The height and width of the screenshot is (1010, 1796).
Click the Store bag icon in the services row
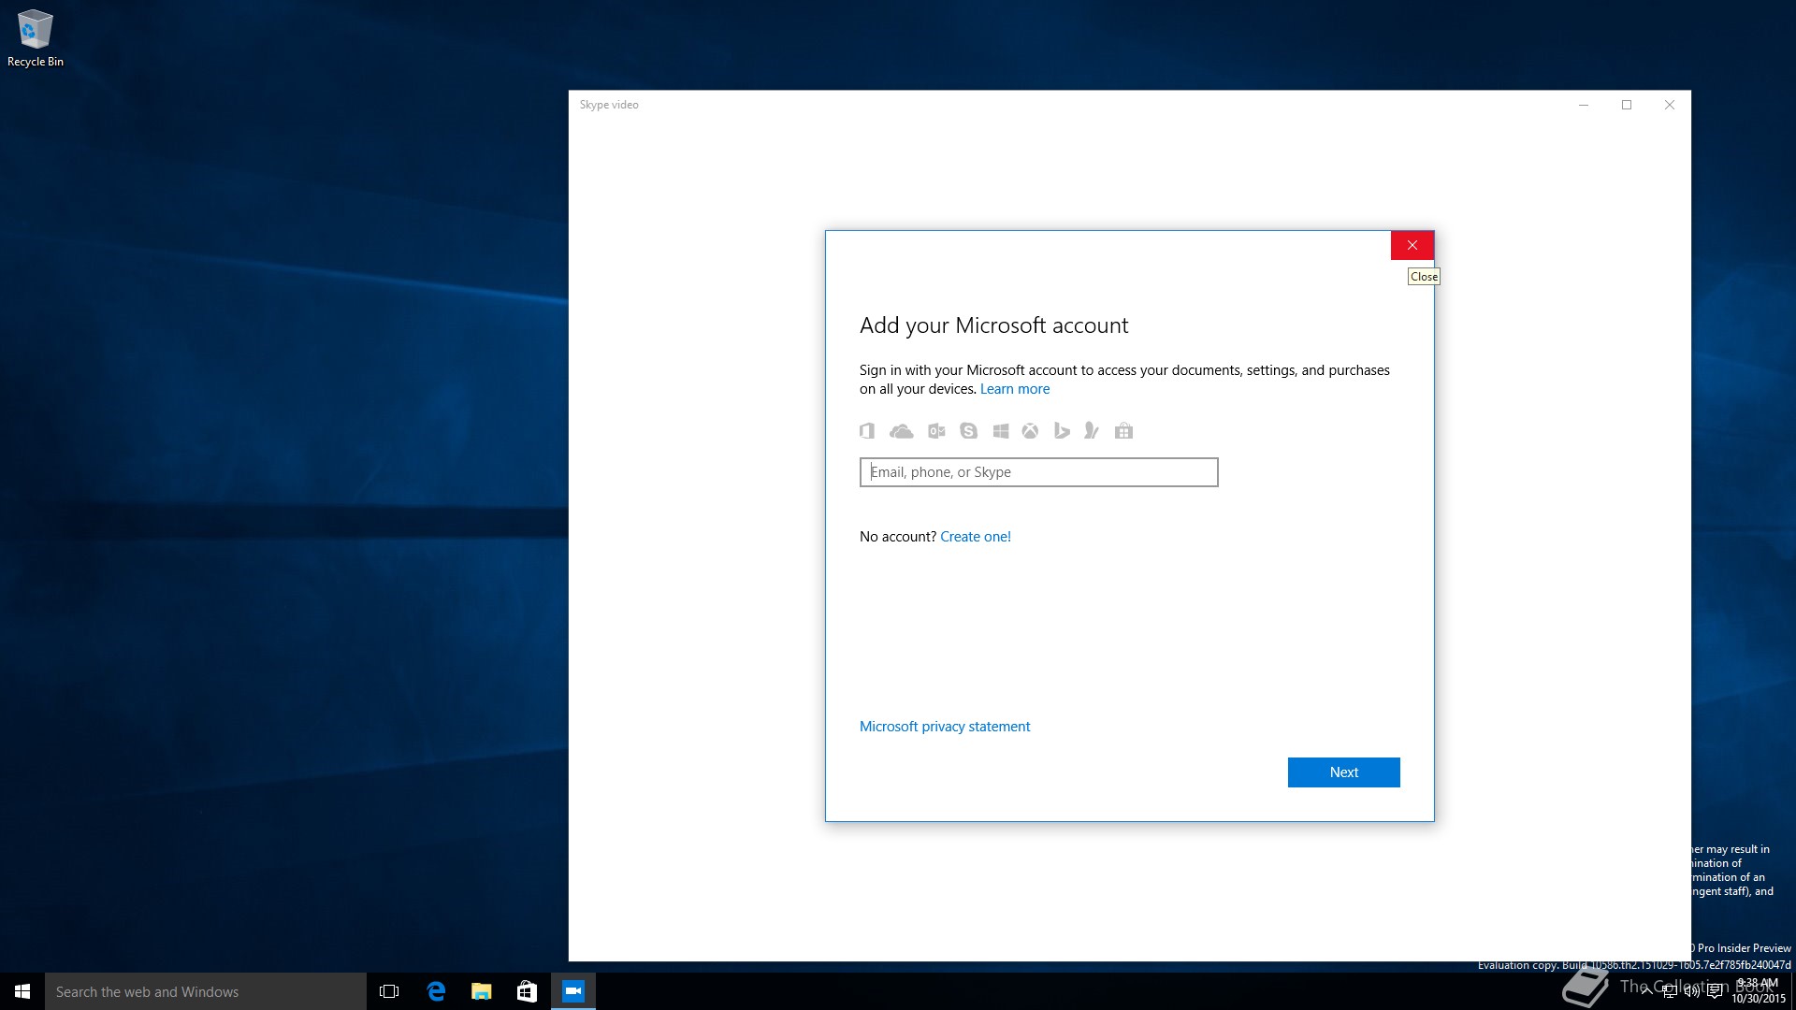coord(1124,431)
